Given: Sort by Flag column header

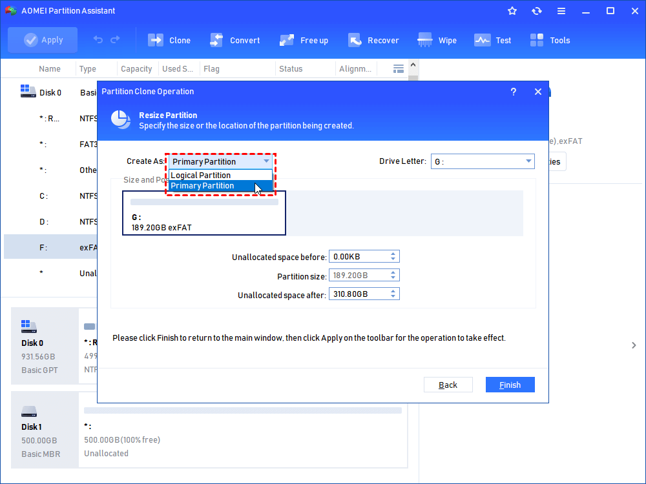Looking at the screenshot, I should tap(211, 69).
